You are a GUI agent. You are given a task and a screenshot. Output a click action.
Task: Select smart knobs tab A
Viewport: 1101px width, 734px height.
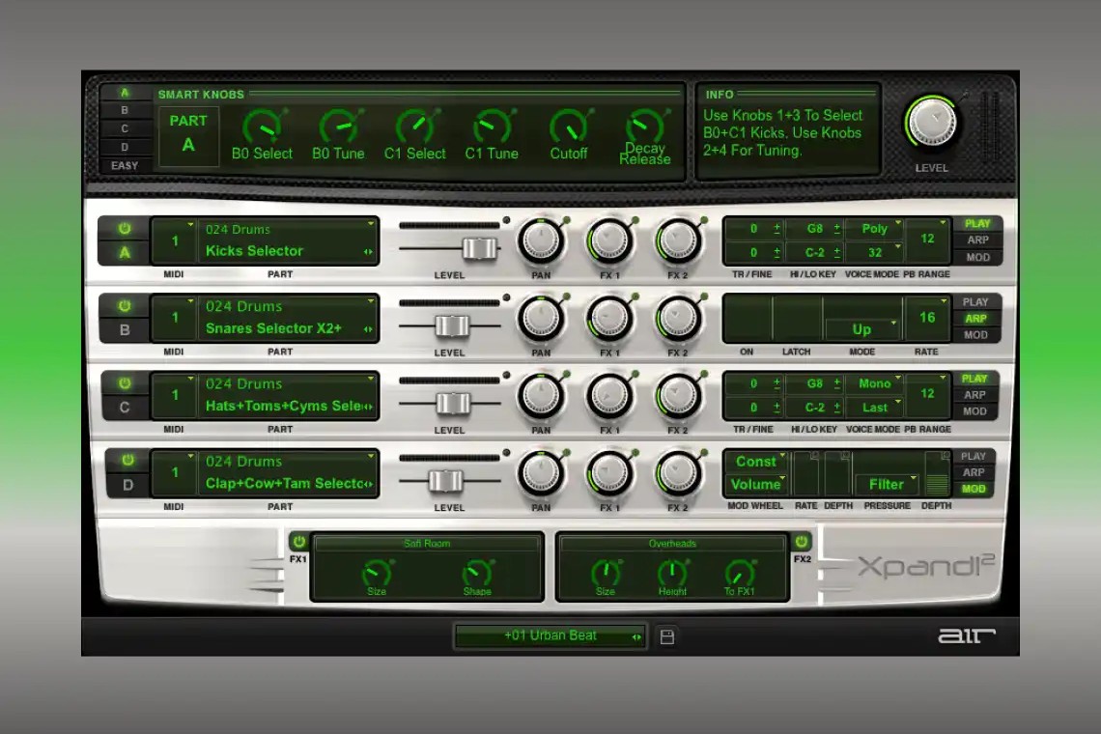tap(125, 93)
